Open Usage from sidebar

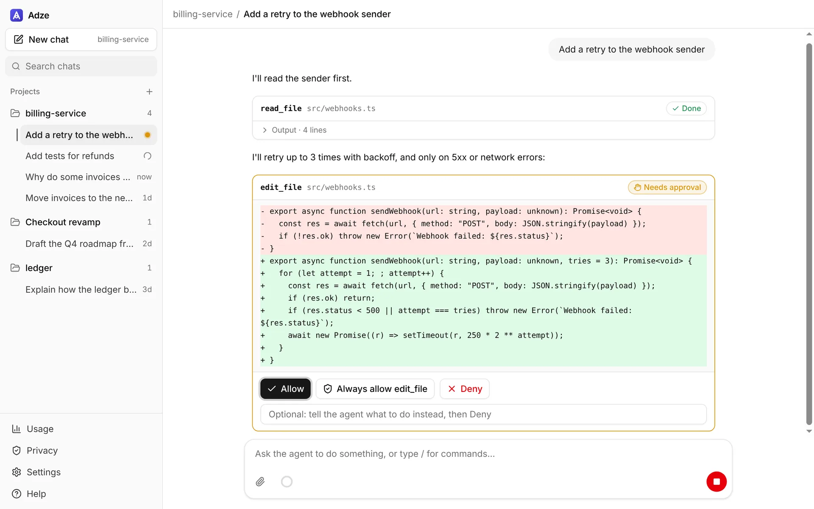(81, 429)
